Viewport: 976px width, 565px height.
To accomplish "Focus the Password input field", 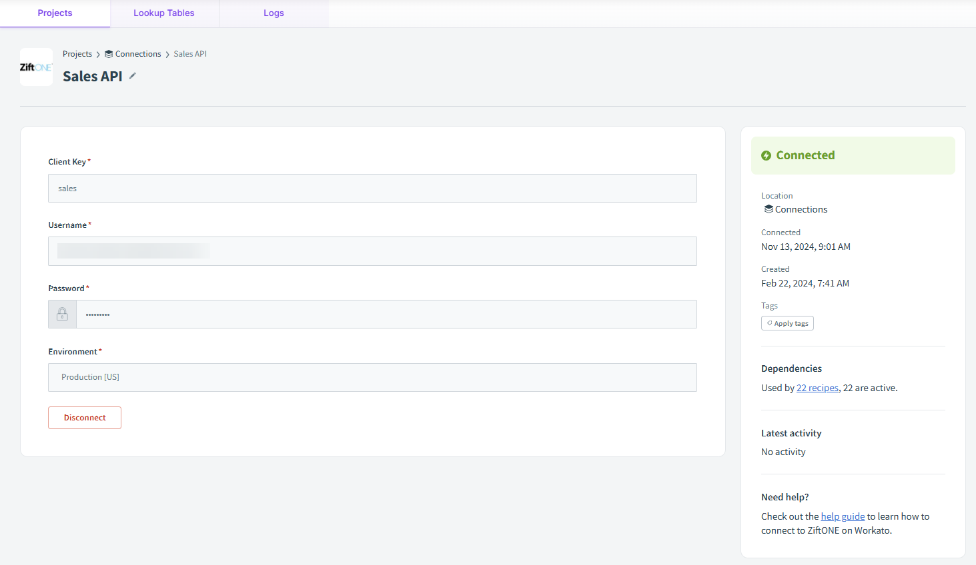I will click(x=386, y=314).
